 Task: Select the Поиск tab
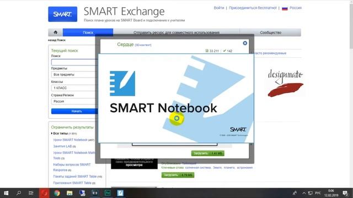click(x=88, y=32)
